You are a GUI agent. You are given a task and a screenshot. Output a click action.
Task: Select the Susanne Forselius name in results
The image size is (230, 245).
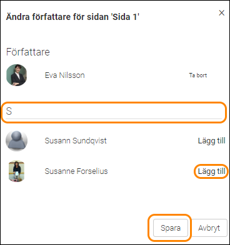pos(76,171)
